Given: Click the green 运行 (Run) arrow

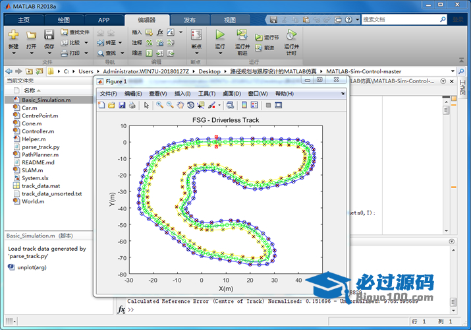Looking at the screenshot, I should [x=220, y=34].
